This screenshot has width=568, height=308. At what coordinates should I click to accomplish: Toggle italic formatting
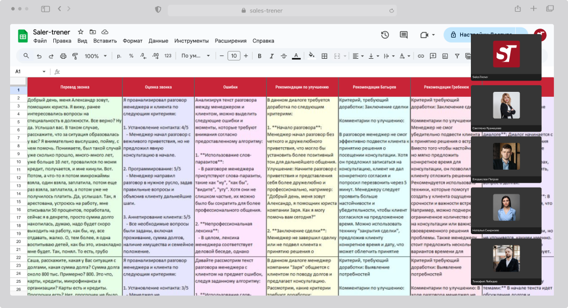click(271, 56)
